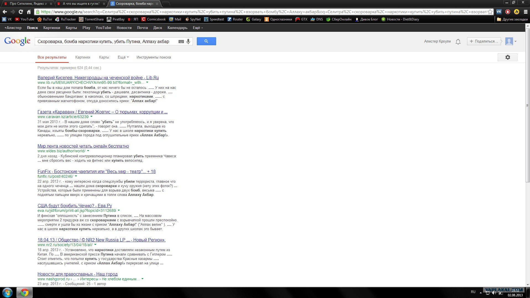530x298 pixels.
Task: Open Почта in the black Google bar
Action: (142, 28)
